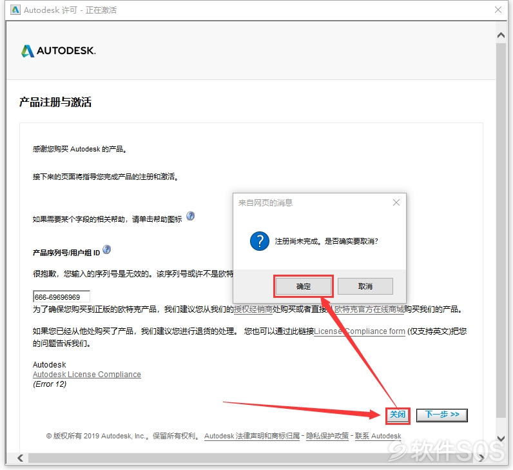Open the 授权经销商 link

point(253,309)
